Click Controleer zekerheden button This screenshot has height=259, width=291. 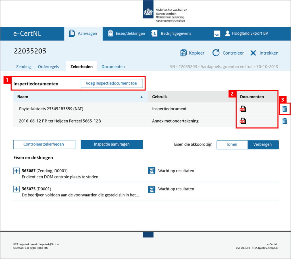44,144
